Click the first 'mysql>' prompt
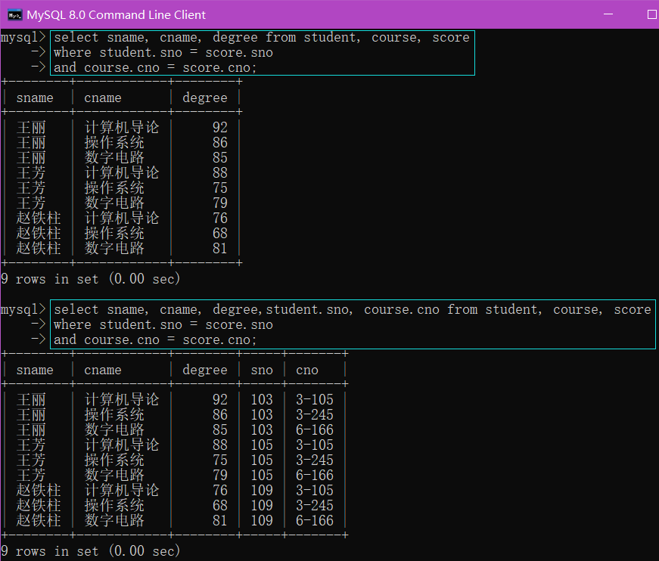The image size is (659, 561). [23, 37]
